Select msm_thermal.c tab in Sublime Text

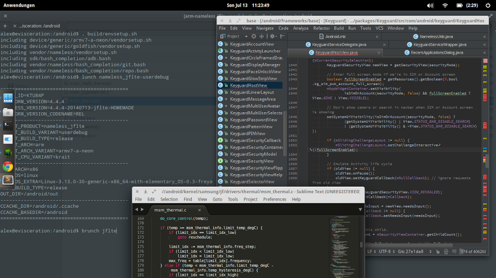[x=170, y=210]
